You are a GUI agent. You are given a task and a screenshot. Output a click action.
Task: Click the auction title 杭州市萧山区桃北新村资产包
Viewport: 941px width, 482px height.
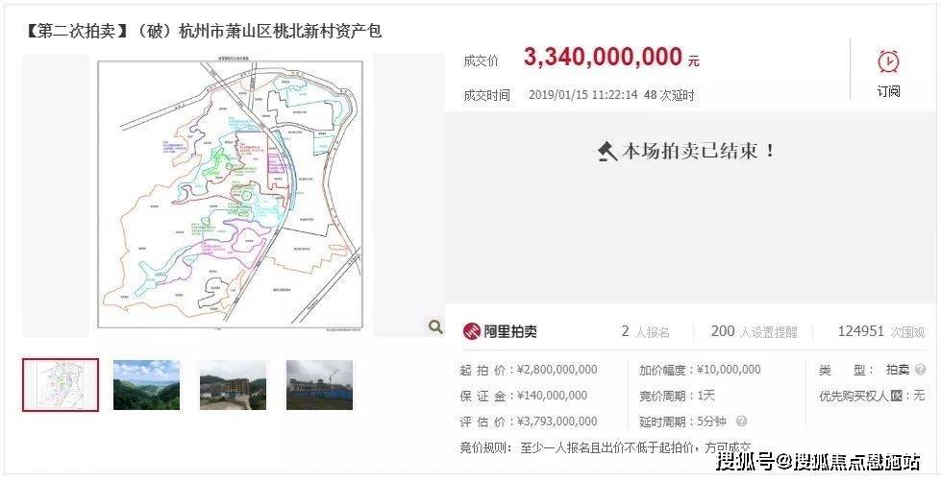(x=281, y=31)
